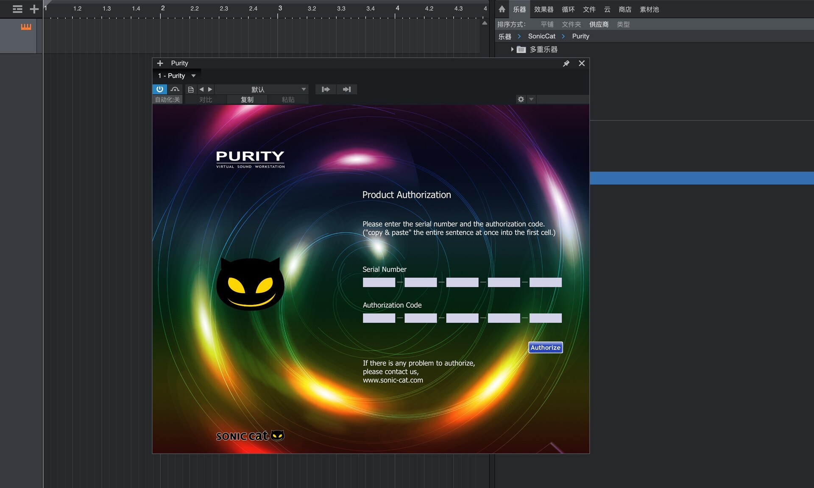Switch to the 文件 browser tab
This screenshot has width=814, height=488.
[589, 9]
